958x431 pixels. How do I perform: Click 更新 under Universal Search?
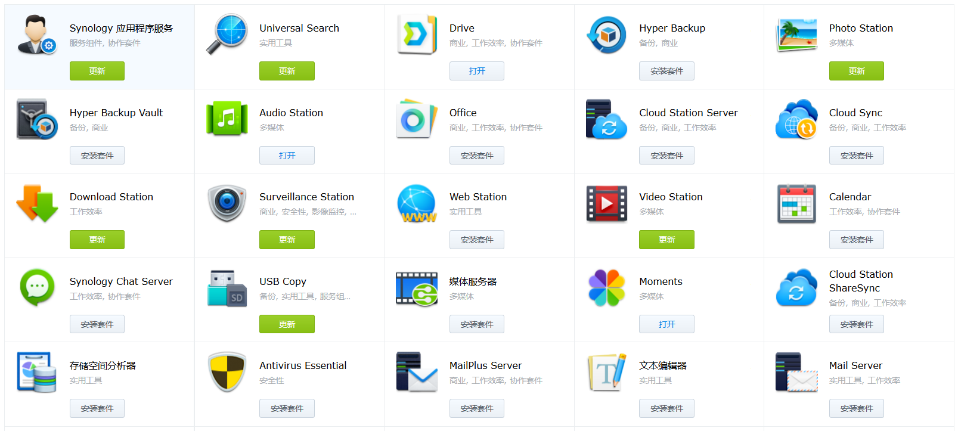287,71
